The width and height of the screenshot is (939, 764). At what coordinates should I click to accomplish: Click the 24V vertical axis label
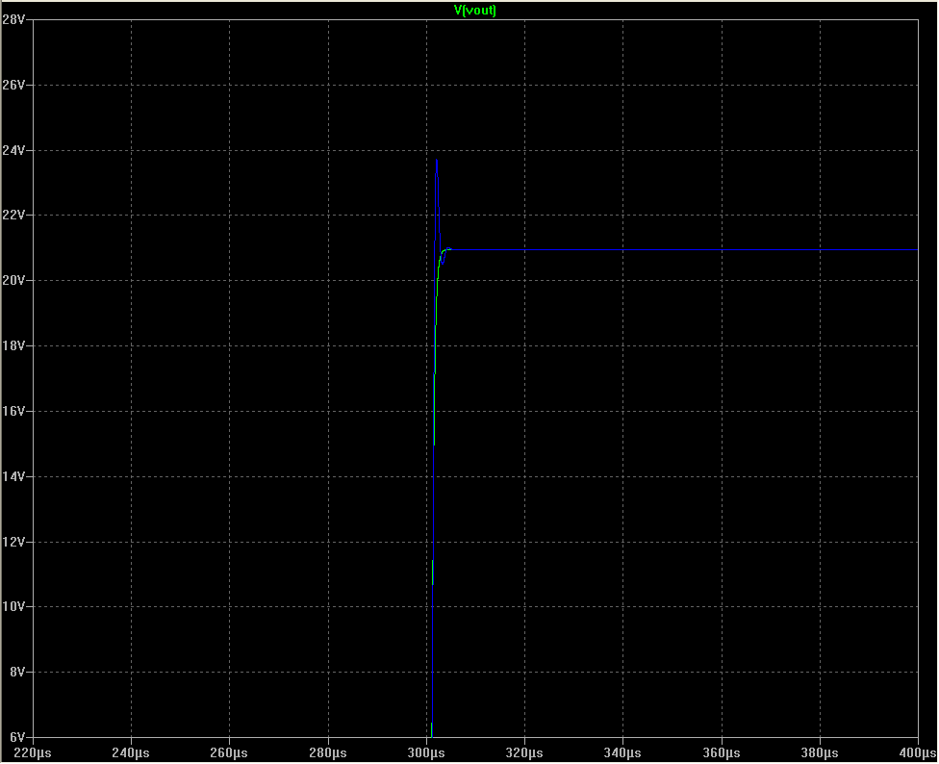click(x=13, y=150)
